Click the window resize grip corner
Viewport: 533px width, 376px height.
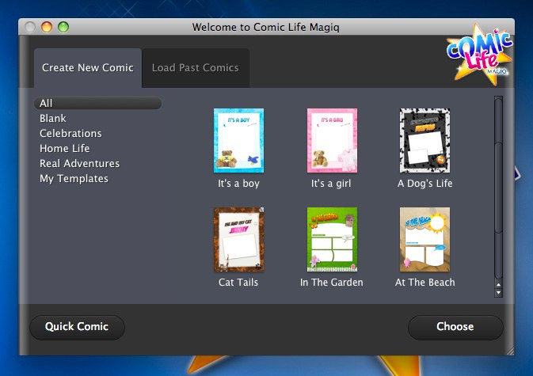pyautogui.click(x=510, y=351)
